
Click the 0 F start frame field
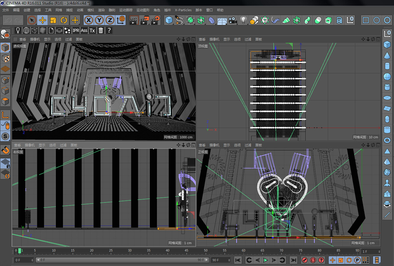(x=24, y=260)
